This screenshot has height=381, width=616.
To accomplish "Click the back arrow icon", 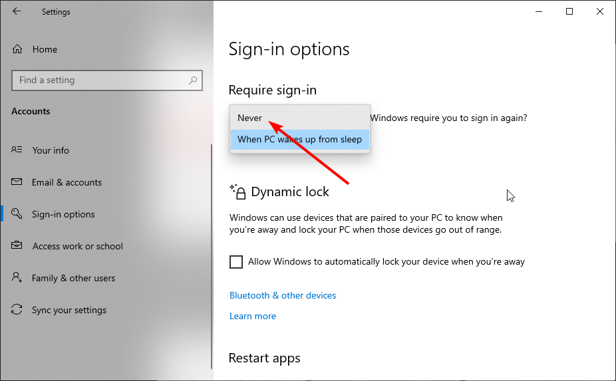I will (x=17, y=11).
